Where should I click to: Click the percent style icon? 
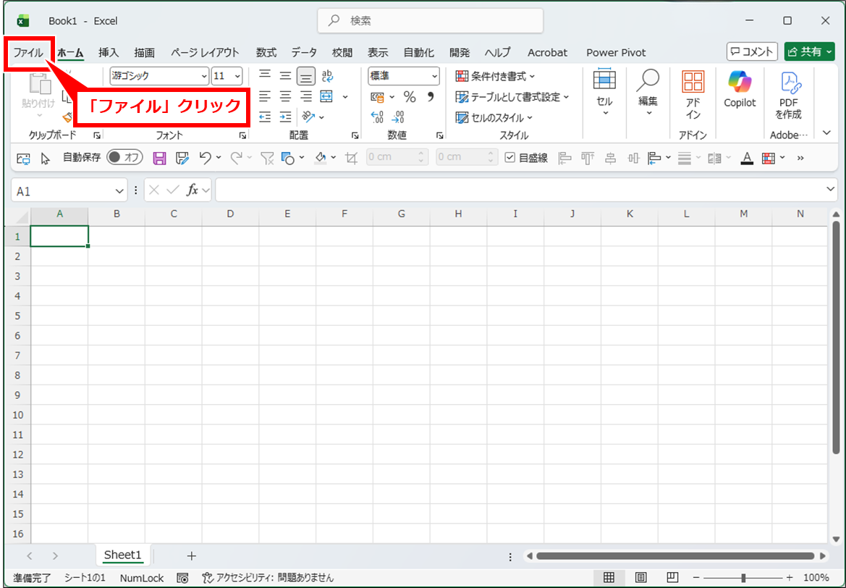pos(410,97)
